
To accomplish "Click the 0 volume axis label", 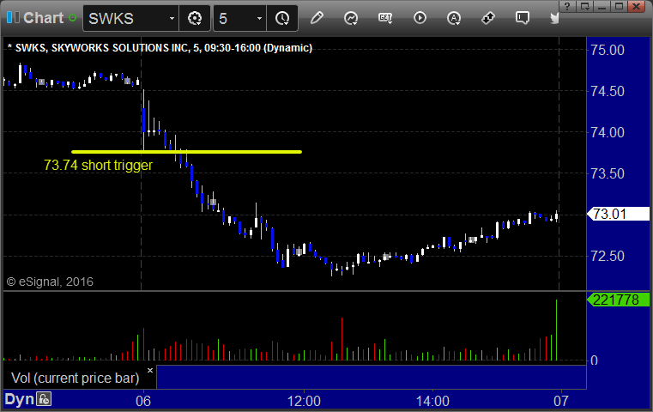I will 595,360.
